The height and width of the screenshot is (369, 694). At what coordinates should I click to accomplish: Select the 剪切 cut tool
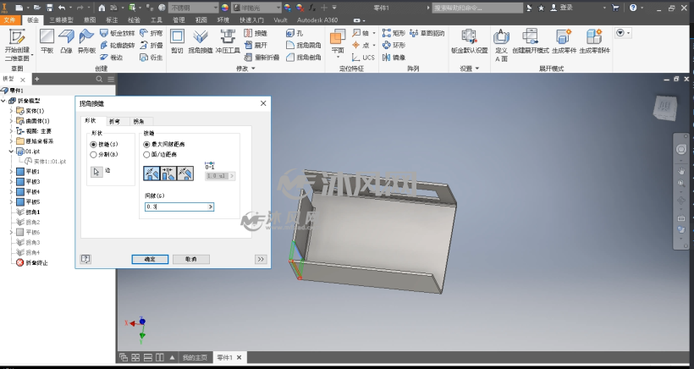(x=177, y=41)
